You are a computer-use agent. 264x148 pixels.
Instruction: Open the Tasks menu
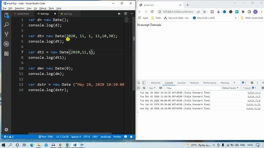(51, 8)
